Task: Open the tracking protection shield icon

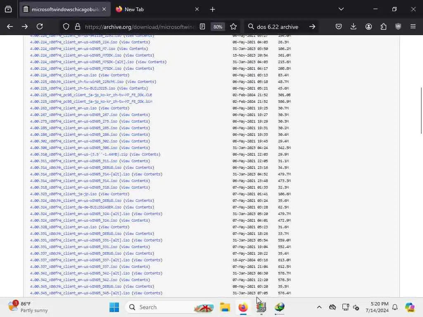Action: pos(66,26)
